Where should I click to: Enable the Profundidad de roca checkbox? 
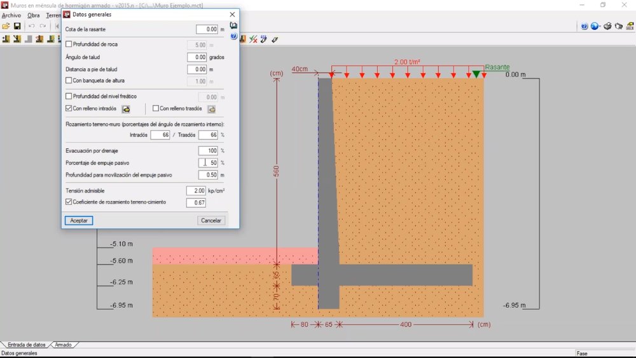(x=69, y=44)
